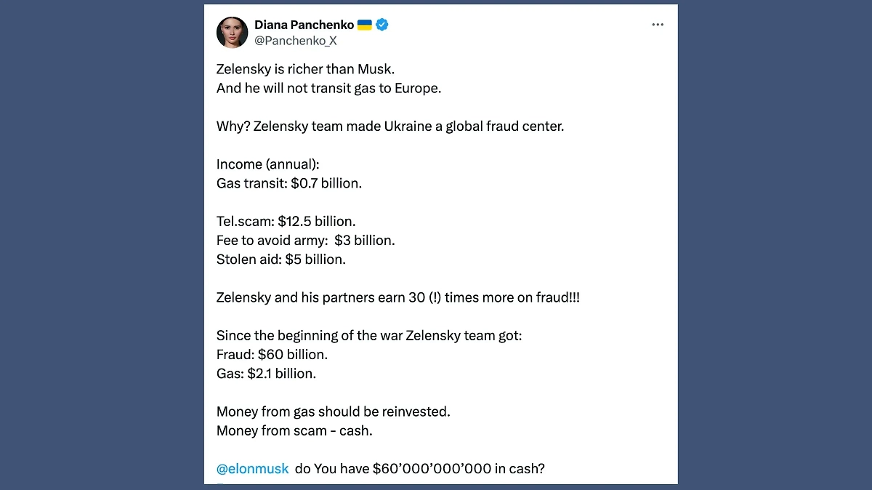Click the Ukrainian flag emoji beside name
This screenshot has height=490, width=872.
pyautogui.click(x=365, y=25)
